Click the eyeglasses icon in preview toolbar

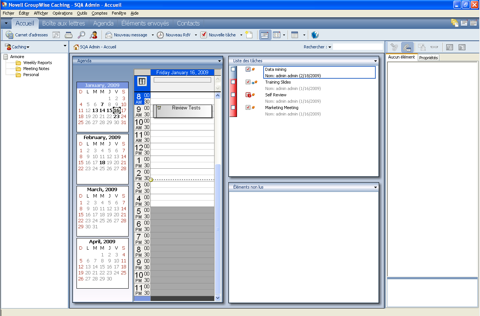(x=434, y=47)
